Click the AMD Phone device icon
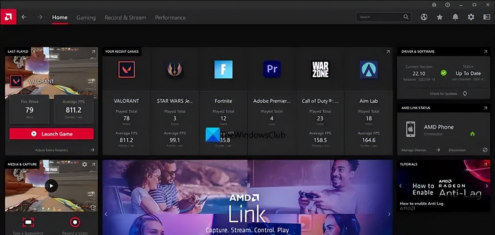This screenshot has height=235, width=495. (410, 129)
